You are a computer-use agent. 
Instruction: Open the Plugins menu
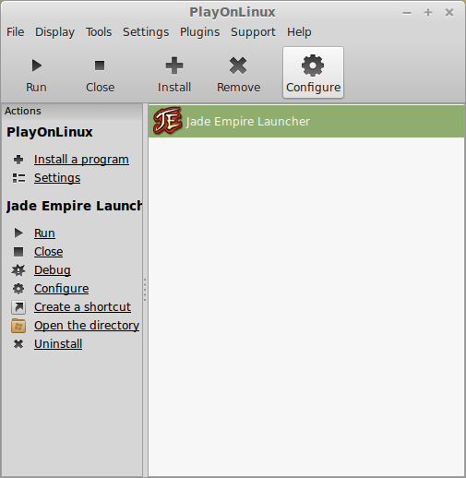199,32
